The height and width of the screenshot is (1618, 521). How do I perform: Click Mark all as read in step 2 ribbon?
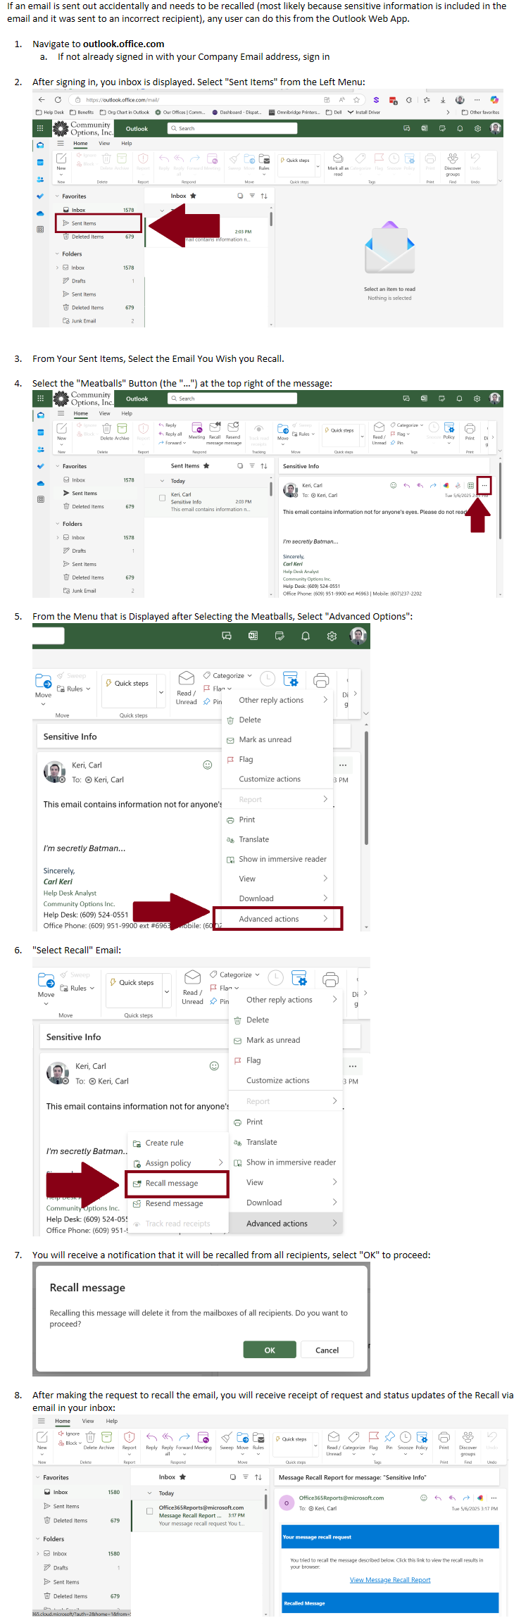pos(338,164)
